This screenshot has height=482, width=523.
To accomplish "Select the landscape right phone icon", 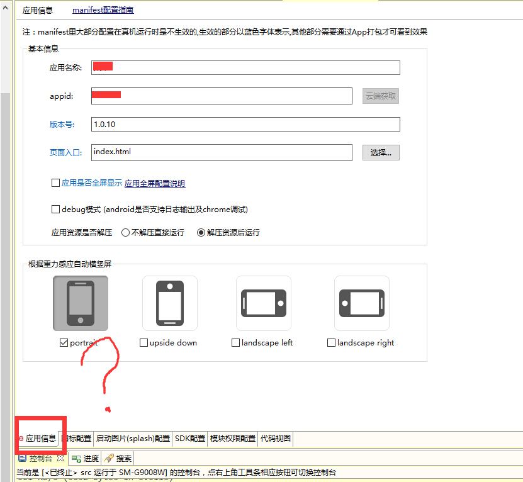I will 362,303.
